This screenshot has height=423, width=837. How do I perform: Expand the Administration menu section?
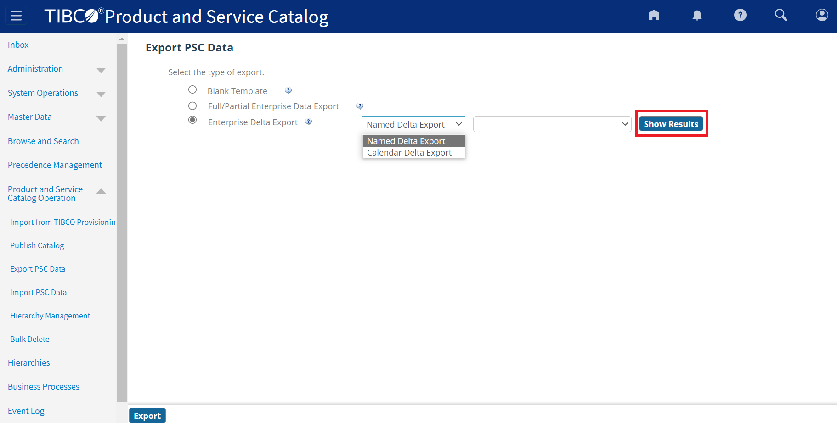101,70
